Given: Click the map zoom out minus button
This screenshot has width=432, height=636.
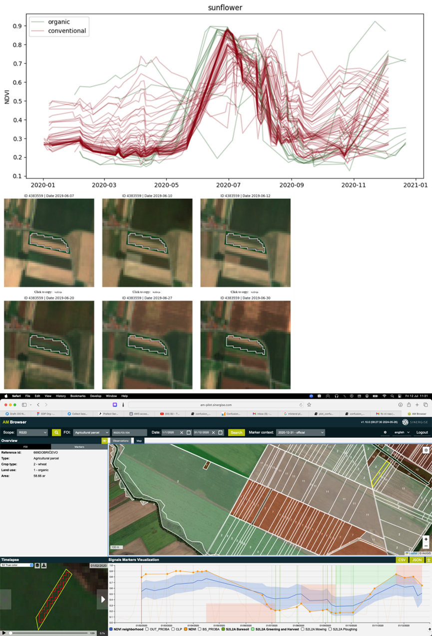Looking at the screenshot, I should (426, 546).
